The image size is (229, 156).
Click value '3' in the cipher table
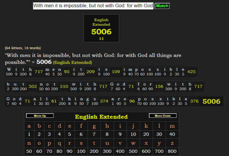tap(49, 134)
